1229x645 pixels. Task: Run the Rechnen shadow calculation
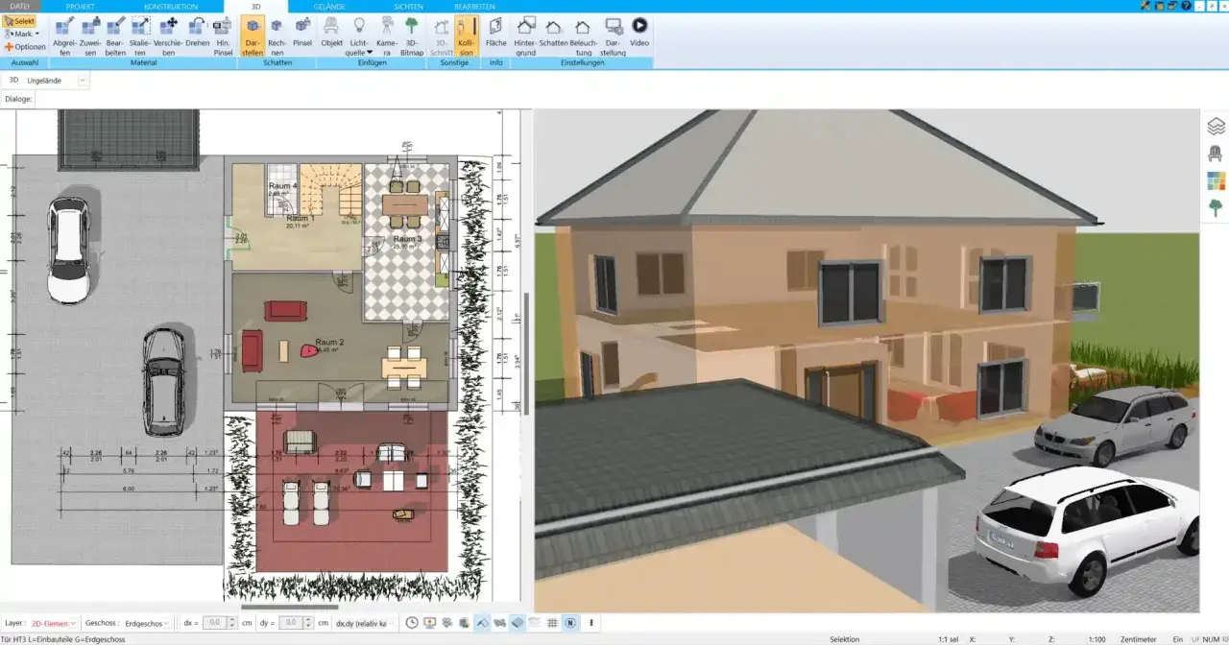point(277,36)
